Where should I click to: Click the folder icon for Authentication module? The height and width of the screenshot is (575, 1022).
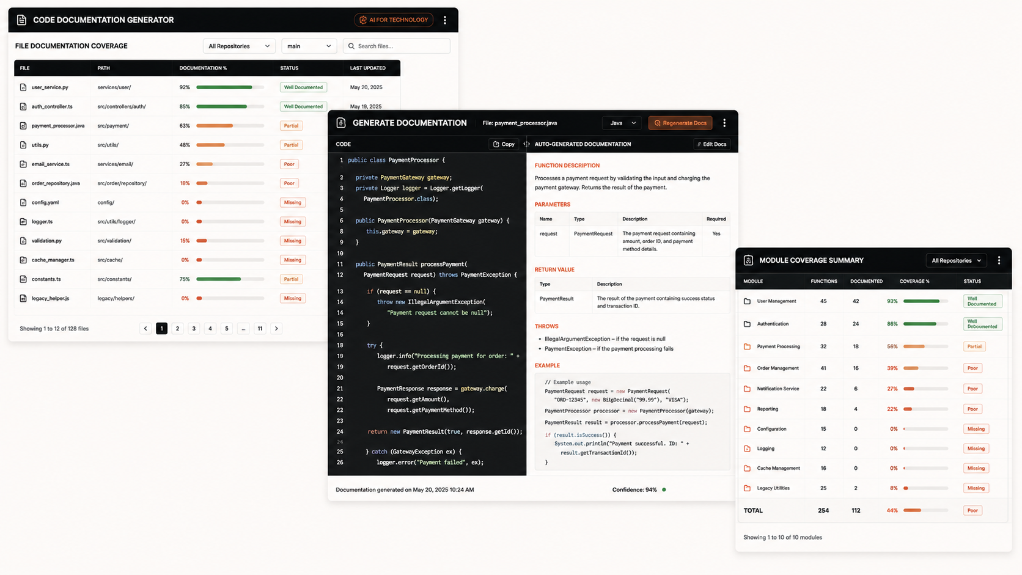click(x=747, y=324)
